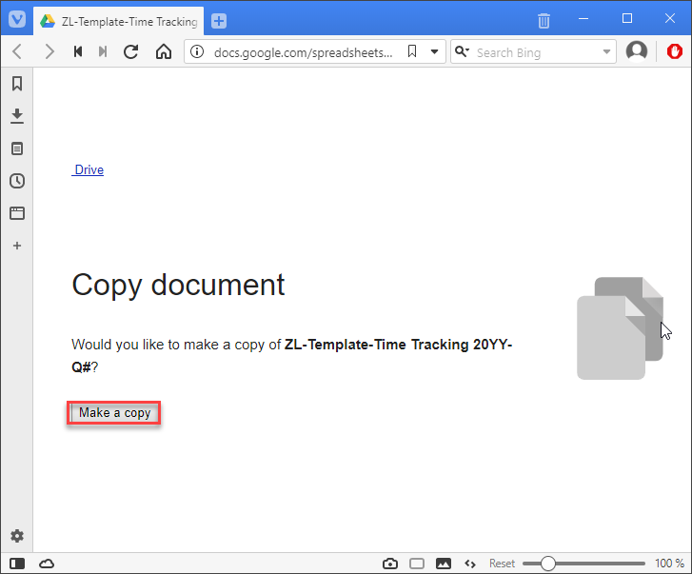Open the Bookmarks panel in the sidebar
692x574 pixels.
(16, 84)
